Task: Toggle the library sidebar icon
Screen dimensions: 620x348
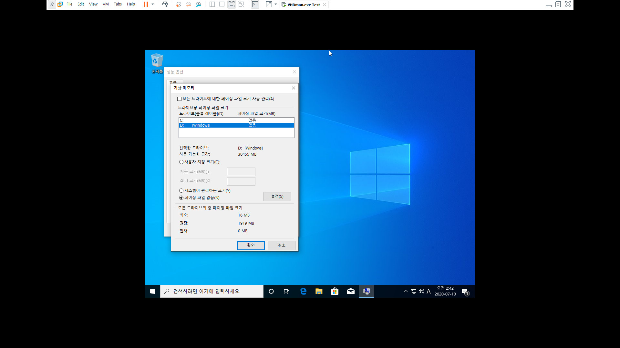Action: click(212, 5)
